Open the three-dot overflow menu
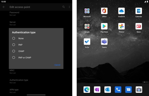Viewport: 149px width, 96px height. click(69, 7)
